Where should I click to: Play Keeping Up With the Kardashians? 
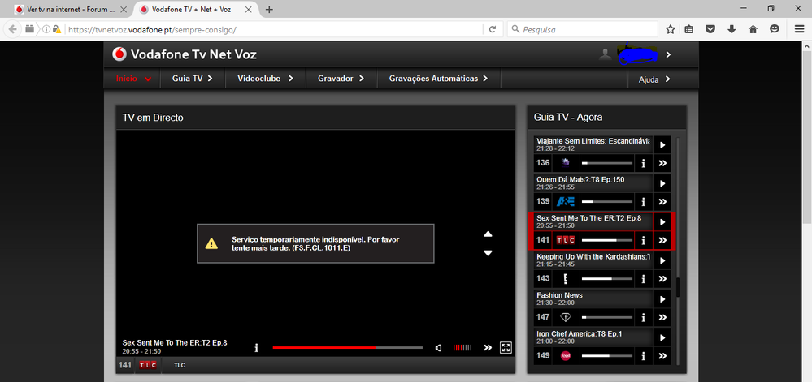click(x=662, y=260)
